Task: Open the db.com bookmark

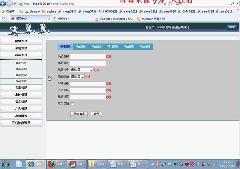Action: tap(33, 12)
